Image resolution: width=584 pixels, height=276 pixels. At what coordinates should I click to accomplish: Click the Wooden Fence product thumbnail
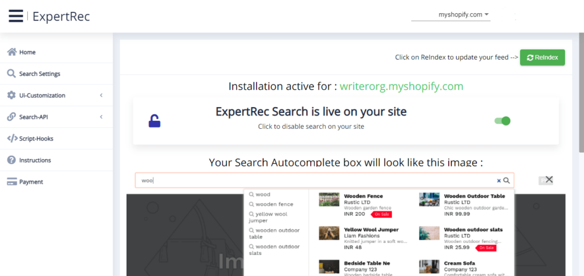click(329, 199)
